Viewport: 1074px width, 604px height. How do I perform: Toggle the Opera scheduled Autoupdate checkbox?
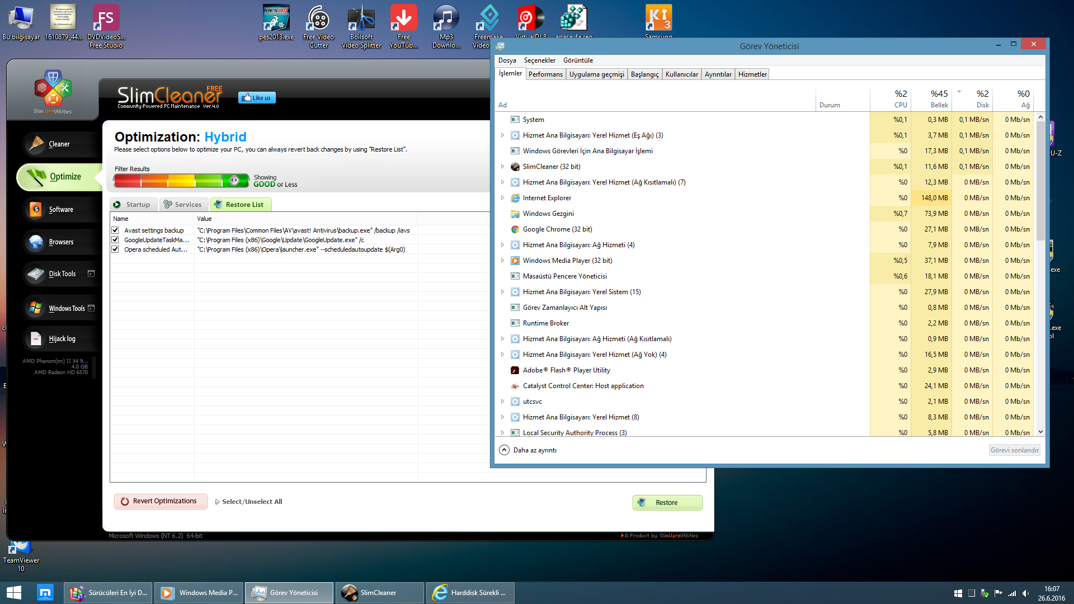[115, 249]
